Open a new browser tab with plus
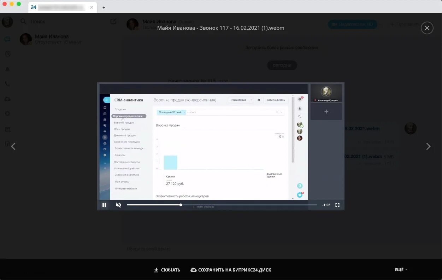 tap(104, 7)
